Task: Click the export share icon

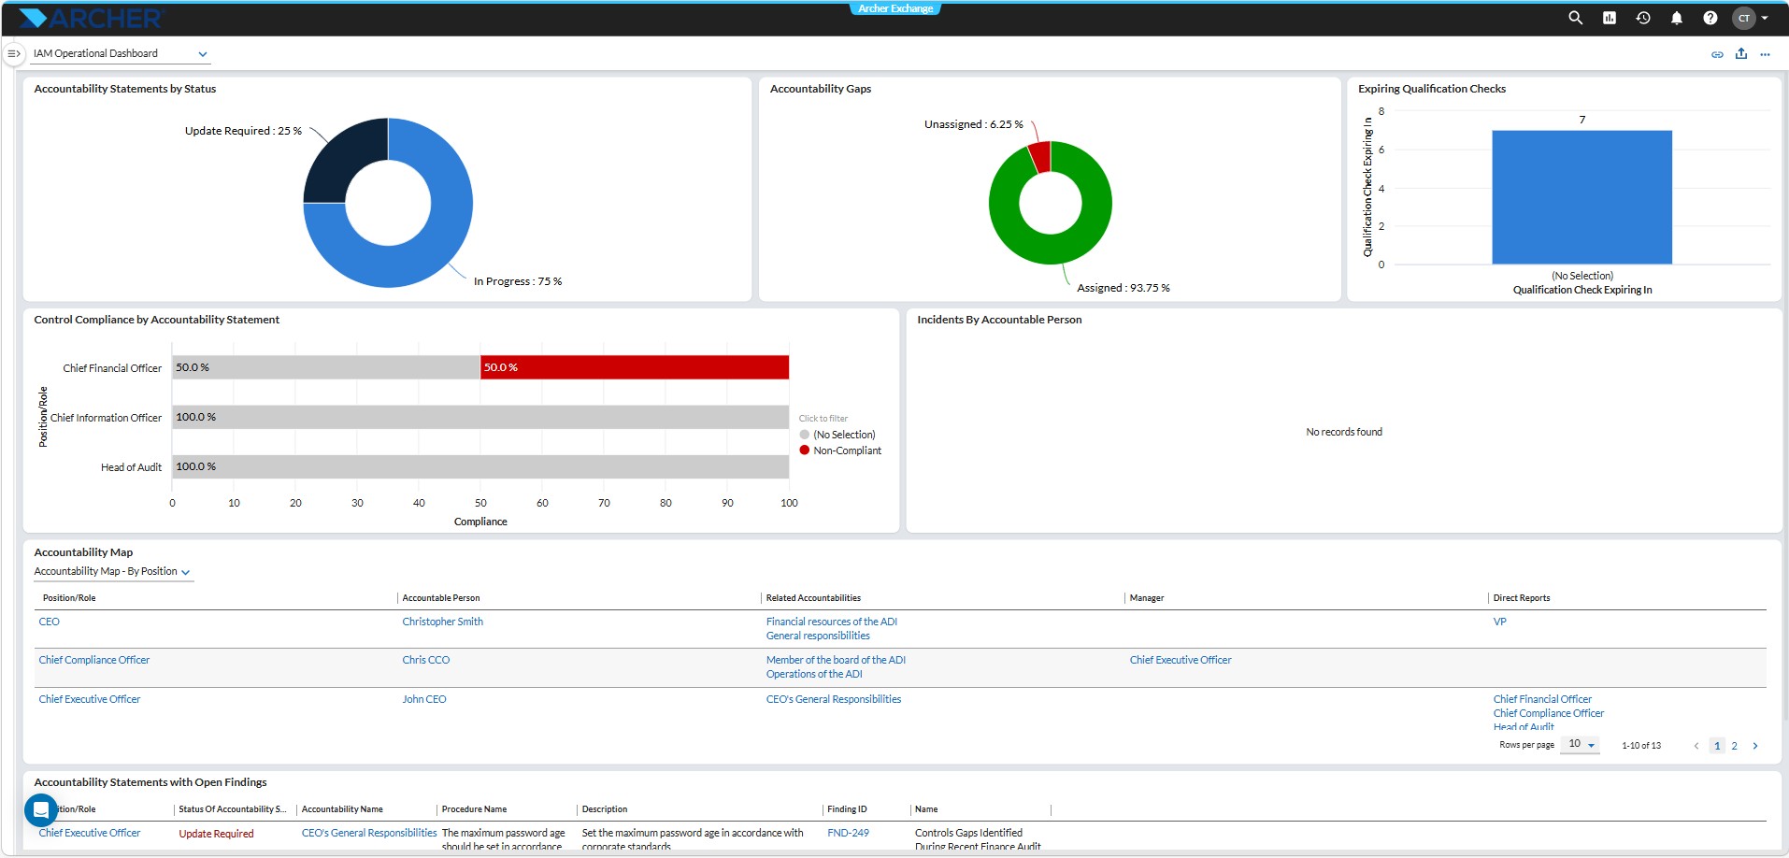Action: [x=1740, y=54]
